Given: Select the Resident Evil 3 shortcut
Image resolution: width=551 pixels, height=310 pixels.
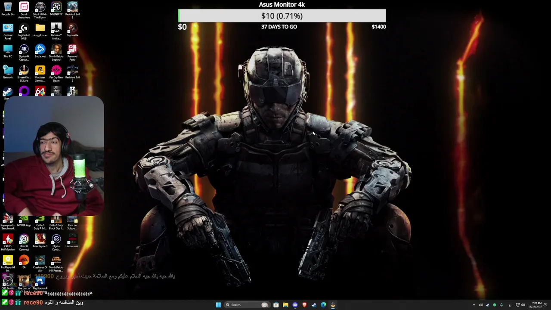Looking at the screenshot, I should 72,74.
